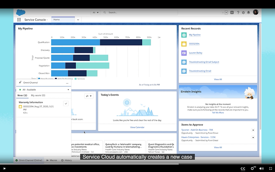Click the My Pipeline report icon

pyautogui.click(x=184, y=35)
